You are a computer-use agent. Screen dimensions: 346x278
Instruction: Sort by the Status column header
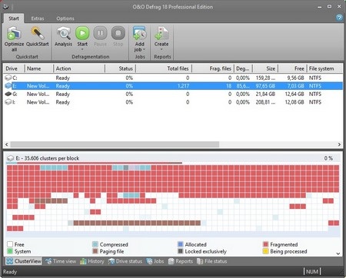point(121,68)
